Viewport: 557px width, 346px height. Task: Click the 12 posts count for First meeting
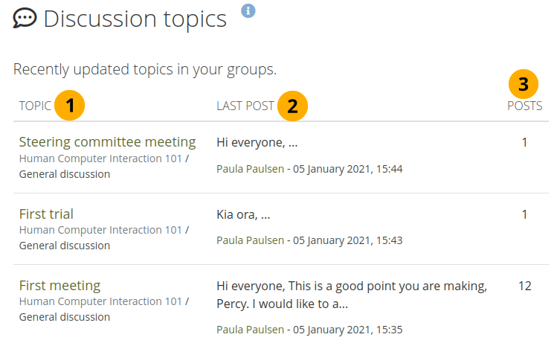pyautogui.click(x=524, y=286)
